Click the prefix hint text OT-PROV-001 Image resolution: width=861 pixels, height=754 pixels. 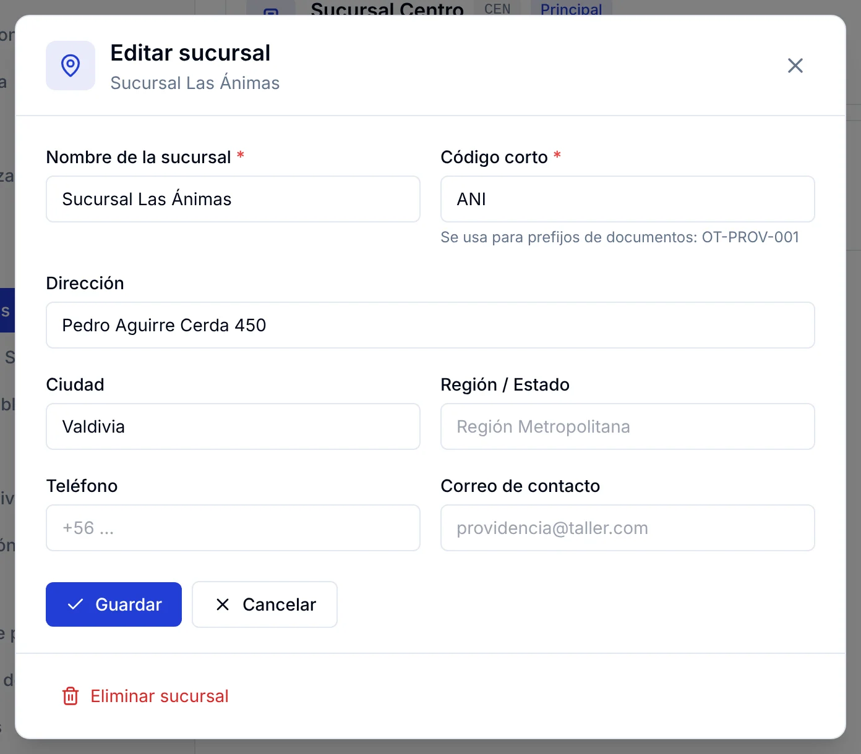(x=750, y=237)
